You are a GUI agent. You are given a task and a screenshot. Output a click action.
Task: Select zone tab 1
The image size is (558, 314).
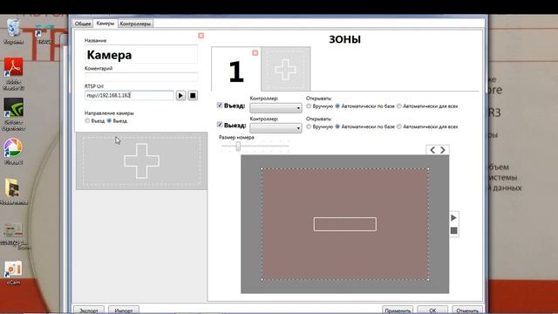point(236,70)
